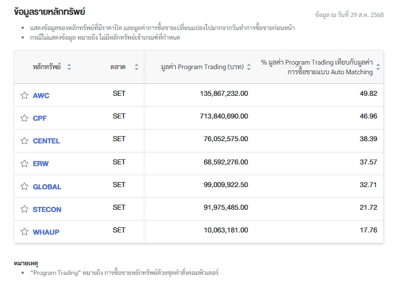Select value 68,592,276.00 in ERW row
Image resolution: width=398 pixels, height=284 pixels.
coord(226,162)
